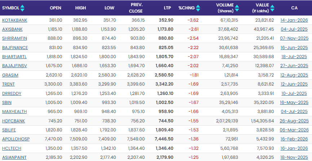Click the 07-Nov-2025 corporate action date
The height and width of the screenshot is (161, 312).
pos(294,38)
